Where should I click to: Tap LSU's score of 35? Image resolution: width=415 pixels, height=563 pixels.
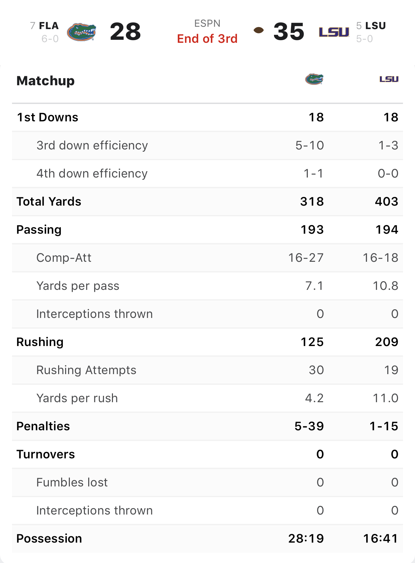pos(289,32)
